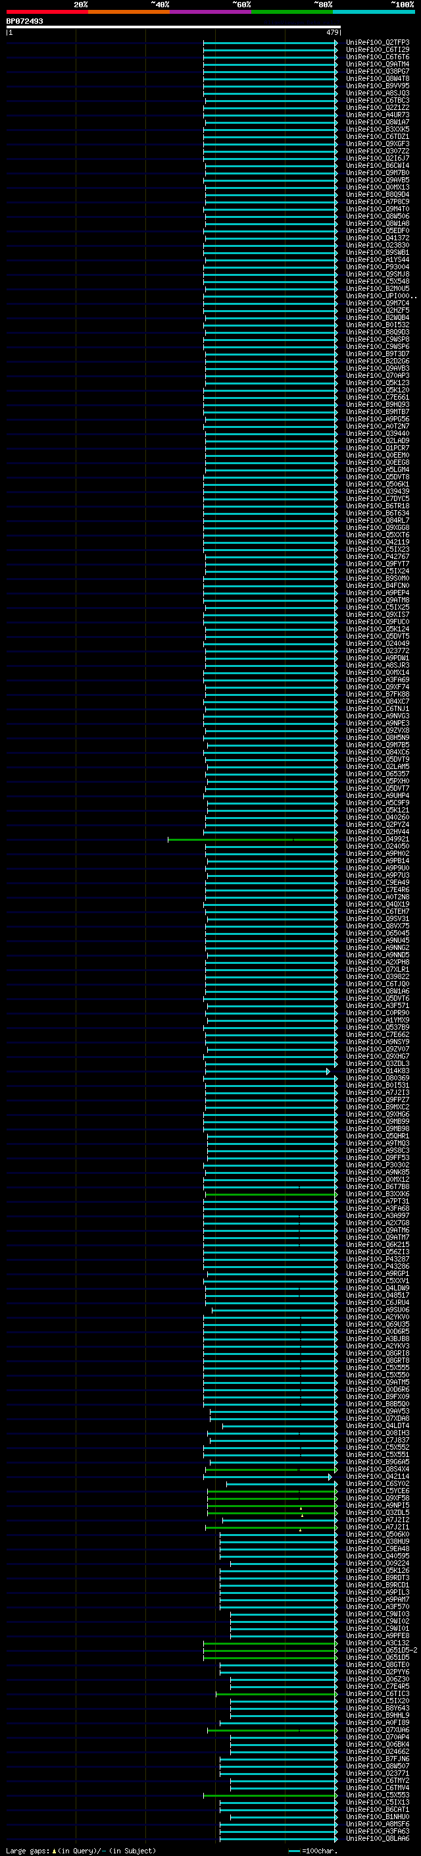Select the UniRef100_O49921 label
421x1856 pixels.
pyautogui.click(x=377, y=839)
